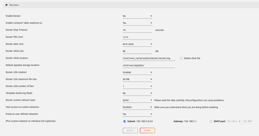
Task: Click the DONE button
Action: 147,131
